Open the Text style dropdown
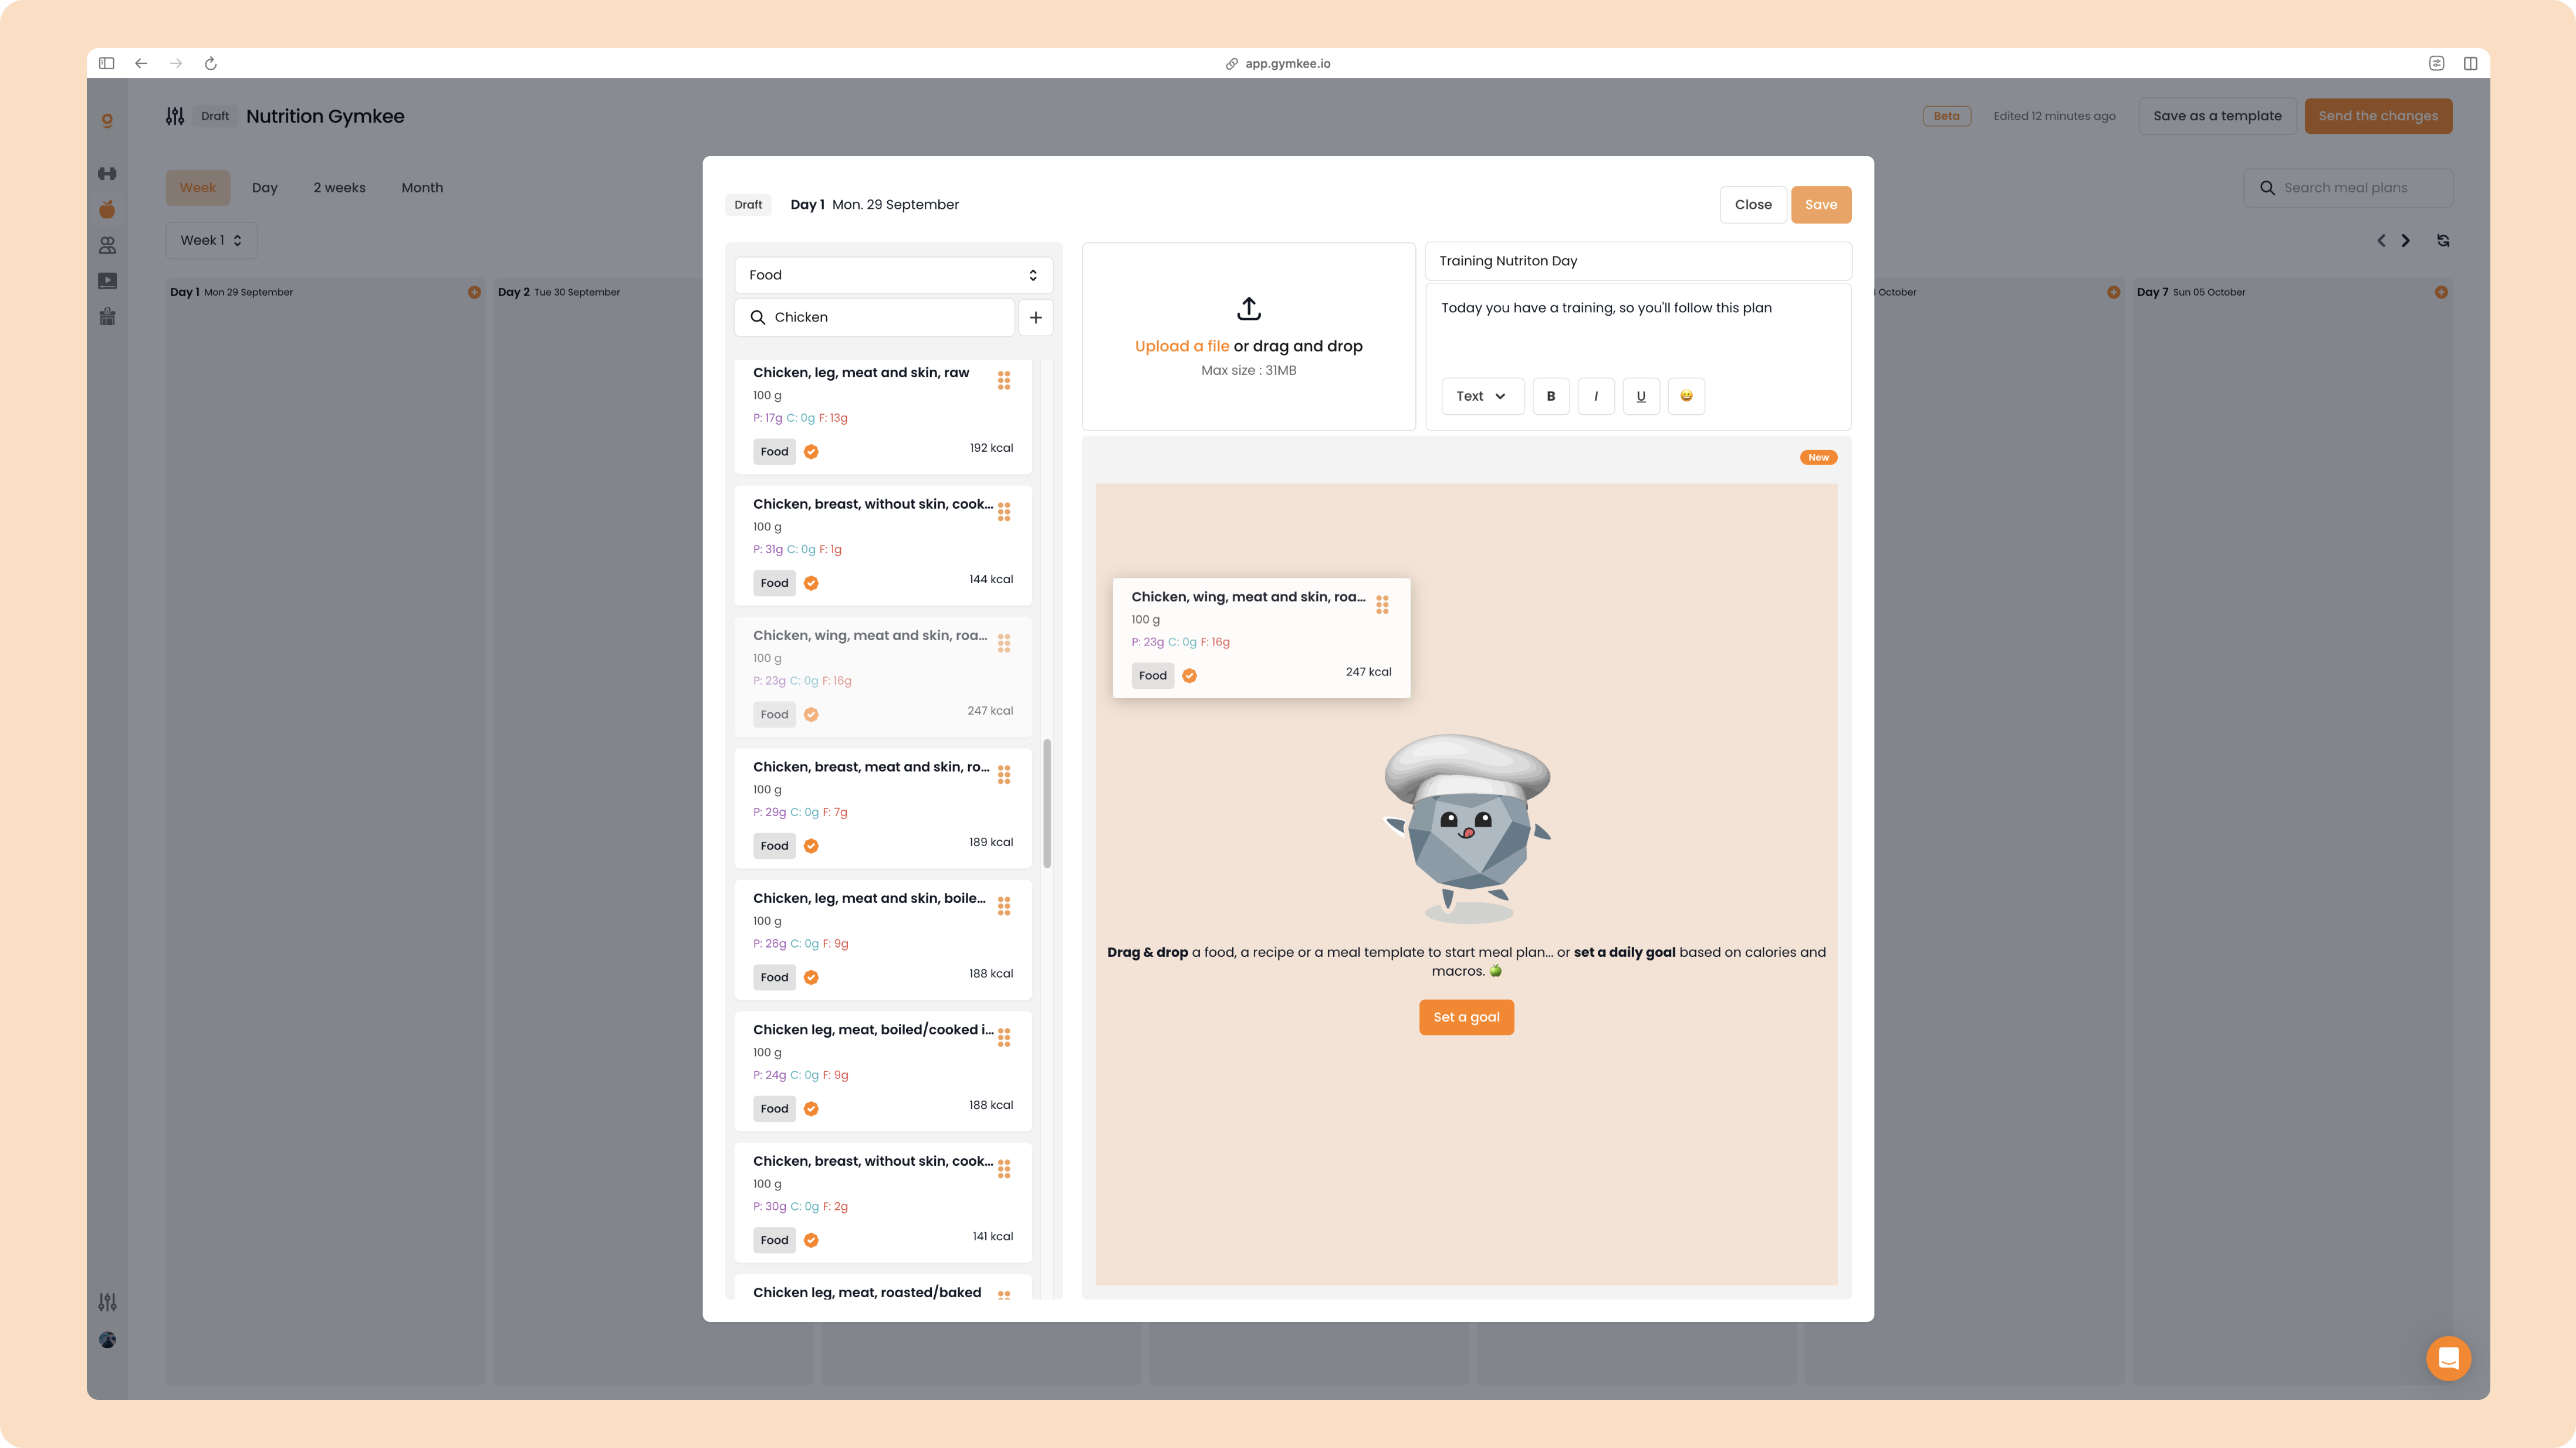2576x1448 pixels. [1482, 396]
